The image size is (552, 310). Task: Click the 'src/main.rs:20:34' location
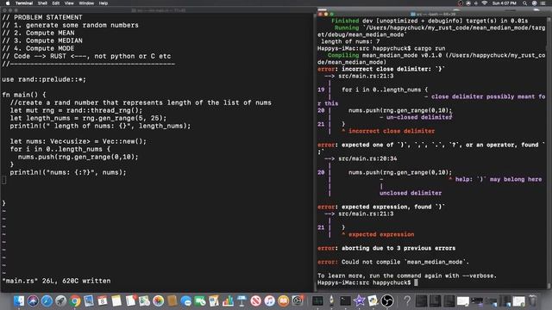(x=367, y=158)
